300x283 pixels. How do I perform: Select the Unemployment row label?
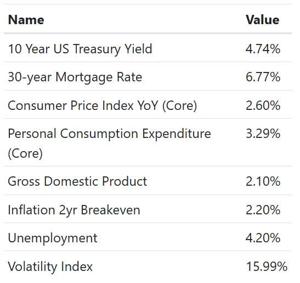(x=53, y=238)
